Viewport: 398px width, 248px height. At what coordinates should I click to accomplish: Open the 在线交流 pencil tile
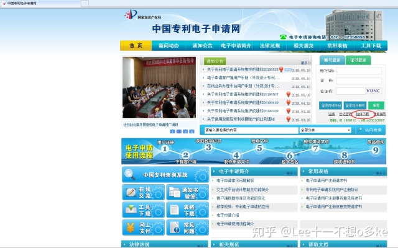144,193
